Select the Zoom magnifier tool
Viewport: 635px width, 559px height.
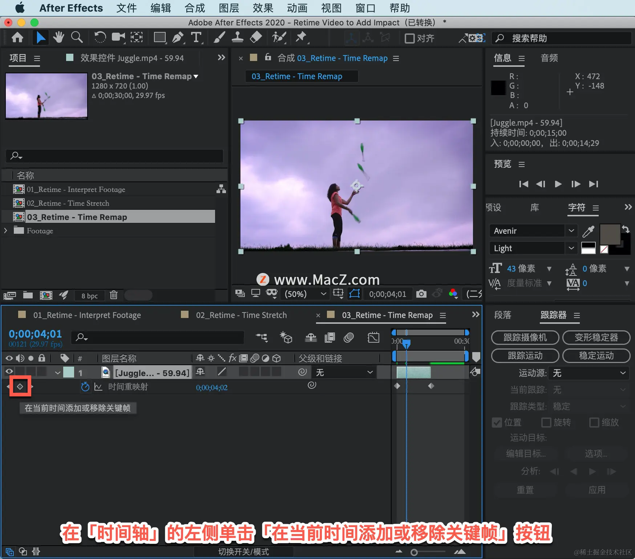point(77,37)
